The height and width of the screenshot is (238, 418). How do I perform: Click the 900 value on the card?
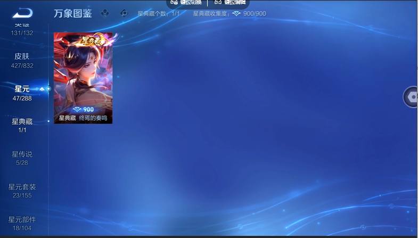pyautogui.click(x=88, y=110)
